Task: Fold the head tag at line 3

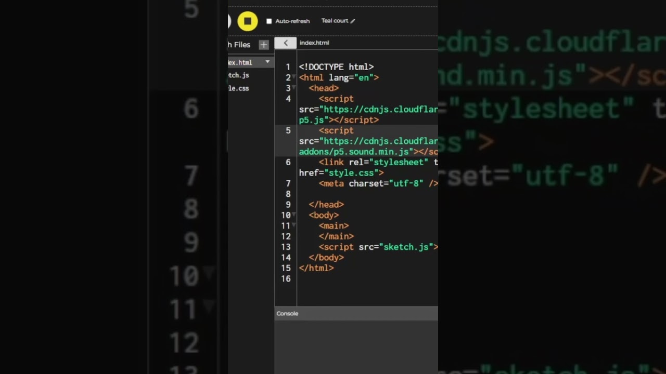Action: 294,87
